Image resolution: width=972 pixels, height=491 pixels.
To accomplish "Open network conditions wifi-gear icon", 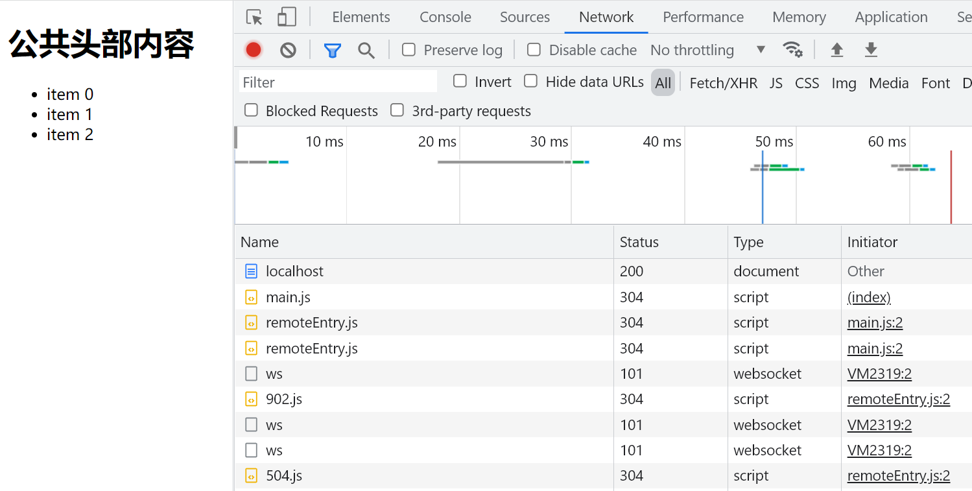I will 792,50.
